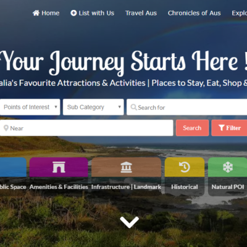Click the Home house icon
Screen dimensions: 247x247
pos(36,13)
